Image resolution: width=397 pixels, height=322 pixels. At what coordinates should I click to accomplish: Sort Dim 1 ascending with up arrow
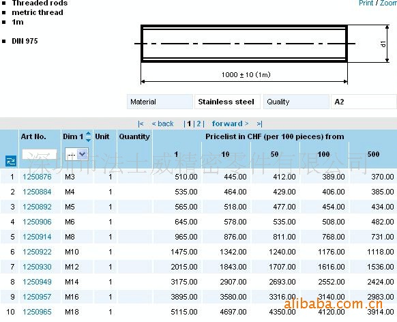click(x=88, y=134)
